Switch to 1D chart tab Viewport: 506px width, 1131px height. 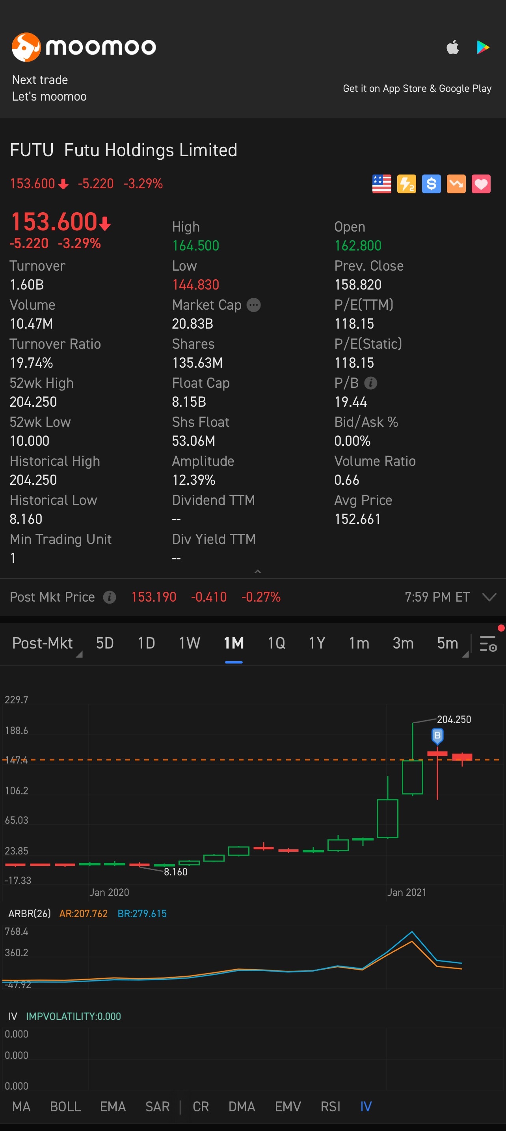[x=147, y=643]
